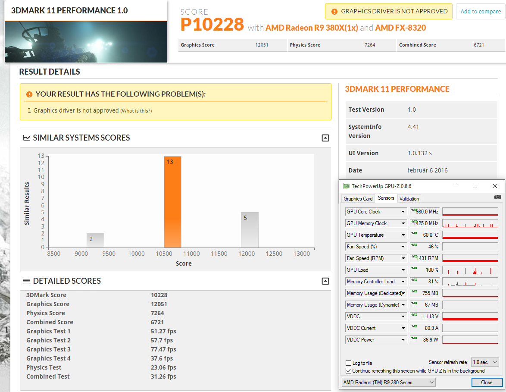Viewport: 506px width, 392px height.
Task: Switch to the Sensors tab
Action: point(386,198)
